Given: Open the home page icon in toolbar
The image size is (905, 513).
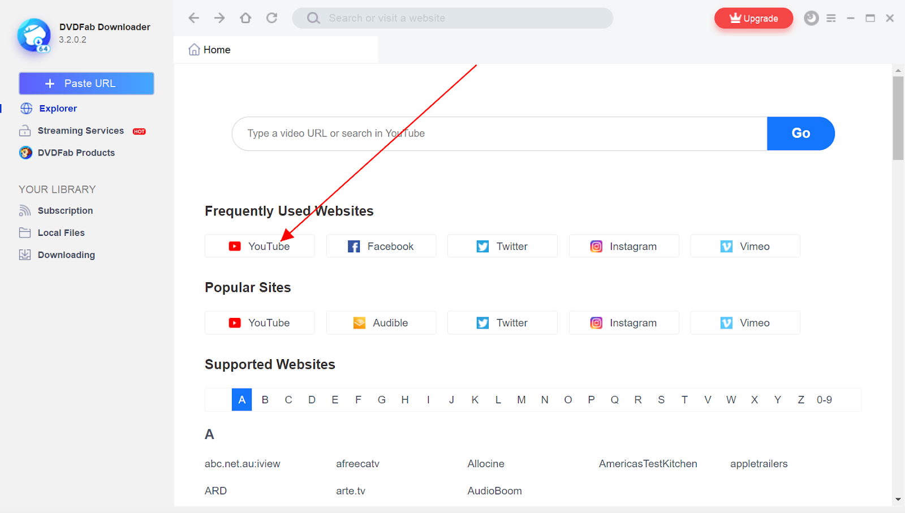Looking at the screenshot, I should (x=245, y=18).
